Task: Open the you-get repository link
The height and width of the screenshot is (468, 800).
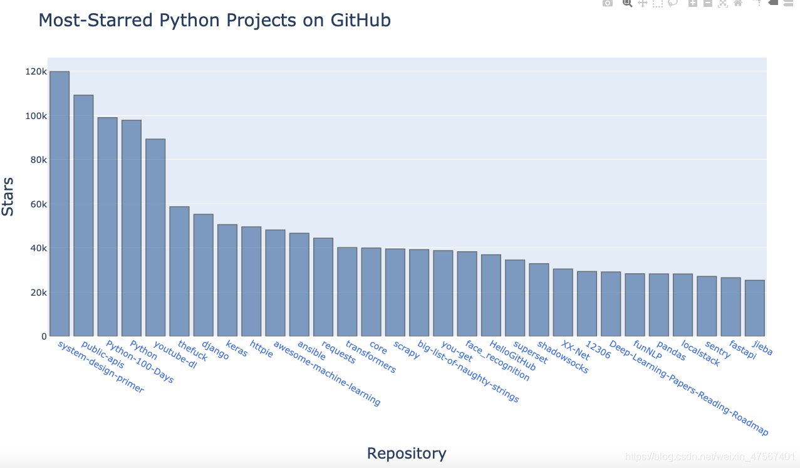Action: coord(456,351)
